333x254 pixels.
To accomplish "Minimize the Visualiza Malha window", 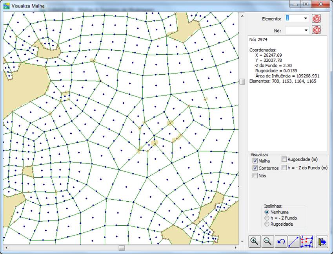I will pyautogui.click(x=295, y=4).
